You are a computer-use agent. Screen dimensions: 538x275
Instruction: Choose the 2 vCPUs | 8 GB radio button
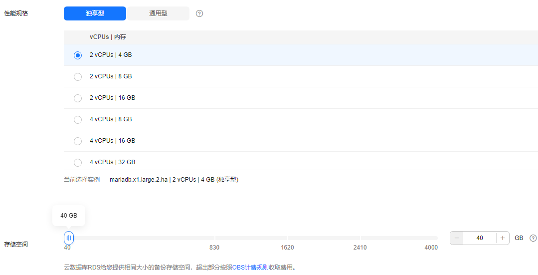click(x=78, y=76)
